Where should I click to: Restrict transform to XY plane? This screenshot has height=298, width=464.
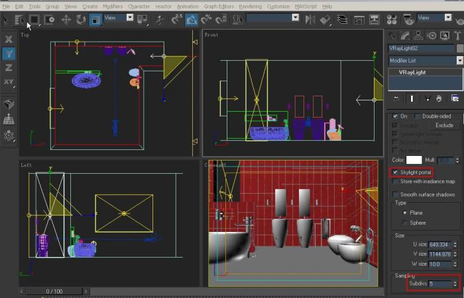point(9,82)
